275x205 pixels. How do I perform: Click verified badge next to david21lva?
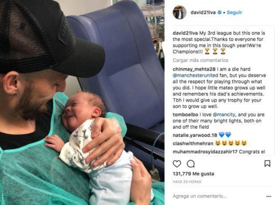click(x=219, y=13)
